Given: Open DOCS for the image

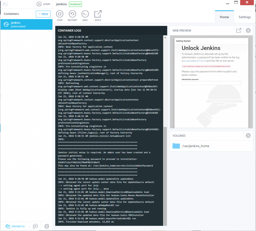Looking at the screenshot, I should point(98,16).
